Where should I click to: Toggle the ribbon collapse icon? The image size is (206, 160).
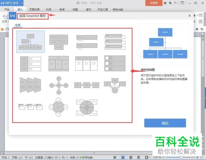[x=183, y=3]
